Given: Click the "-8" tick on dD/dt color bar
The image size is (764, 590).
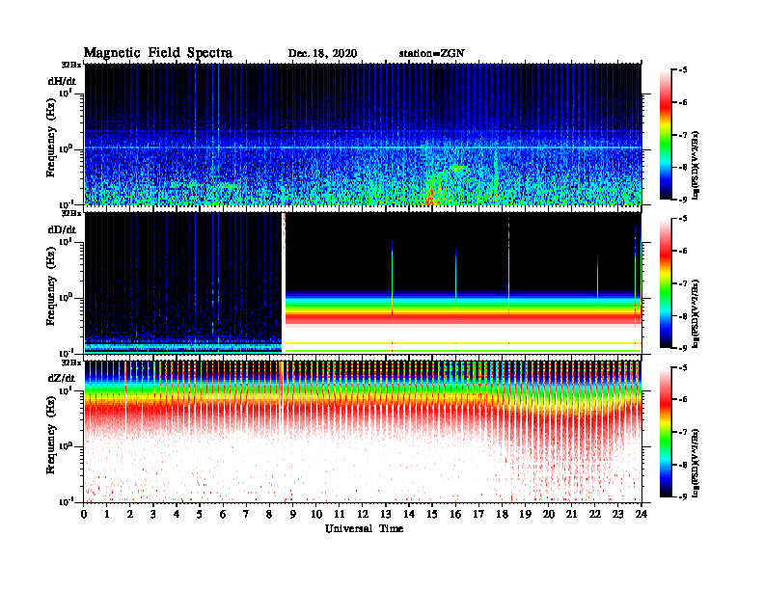Looking at the screenshot, I should (x=683, y=316).
